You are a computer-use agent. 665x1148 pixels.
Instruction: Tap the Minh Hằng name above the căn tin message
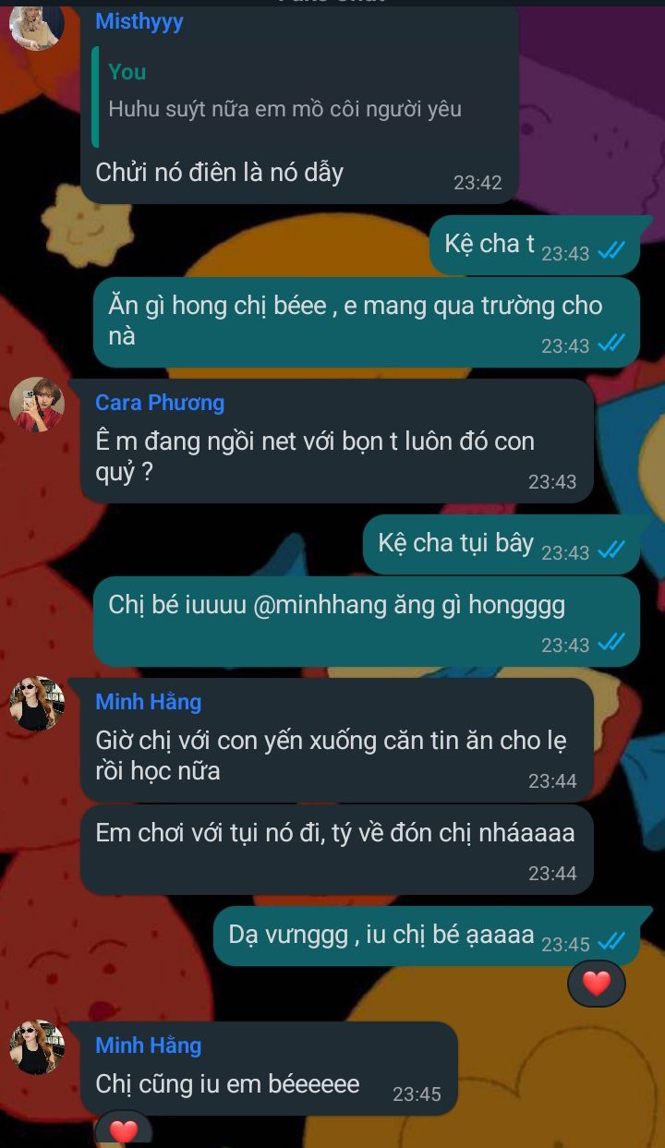(148, 702)
